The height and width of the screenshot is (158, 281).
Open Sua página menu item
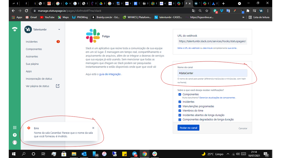[32, 64]
